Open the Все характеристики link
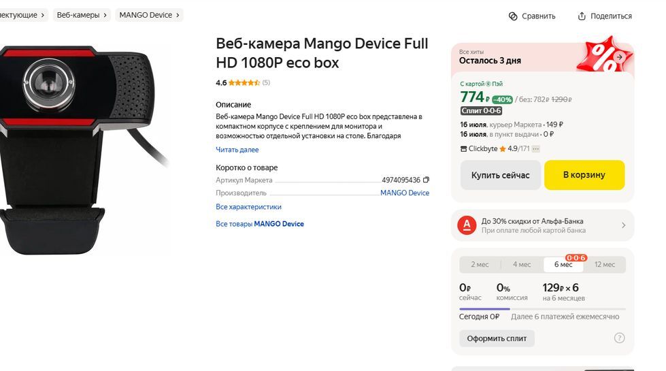The image size is (666, 371). coord(248,207)
